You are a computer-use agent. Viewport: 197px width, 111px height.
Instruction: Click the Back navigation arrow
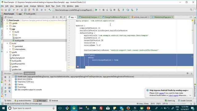(x=42, y=10)
